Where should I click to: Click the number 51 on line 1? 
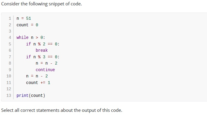coord(29,18)
